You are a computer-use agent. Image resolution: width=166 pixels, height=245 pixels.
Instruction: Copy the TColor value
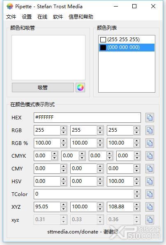coord(150,194)
